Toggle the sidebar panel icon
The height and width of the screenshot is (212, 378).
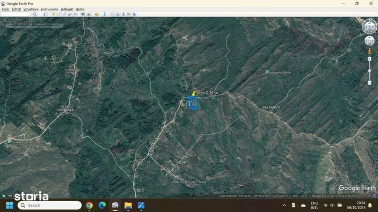click(45, 14)
